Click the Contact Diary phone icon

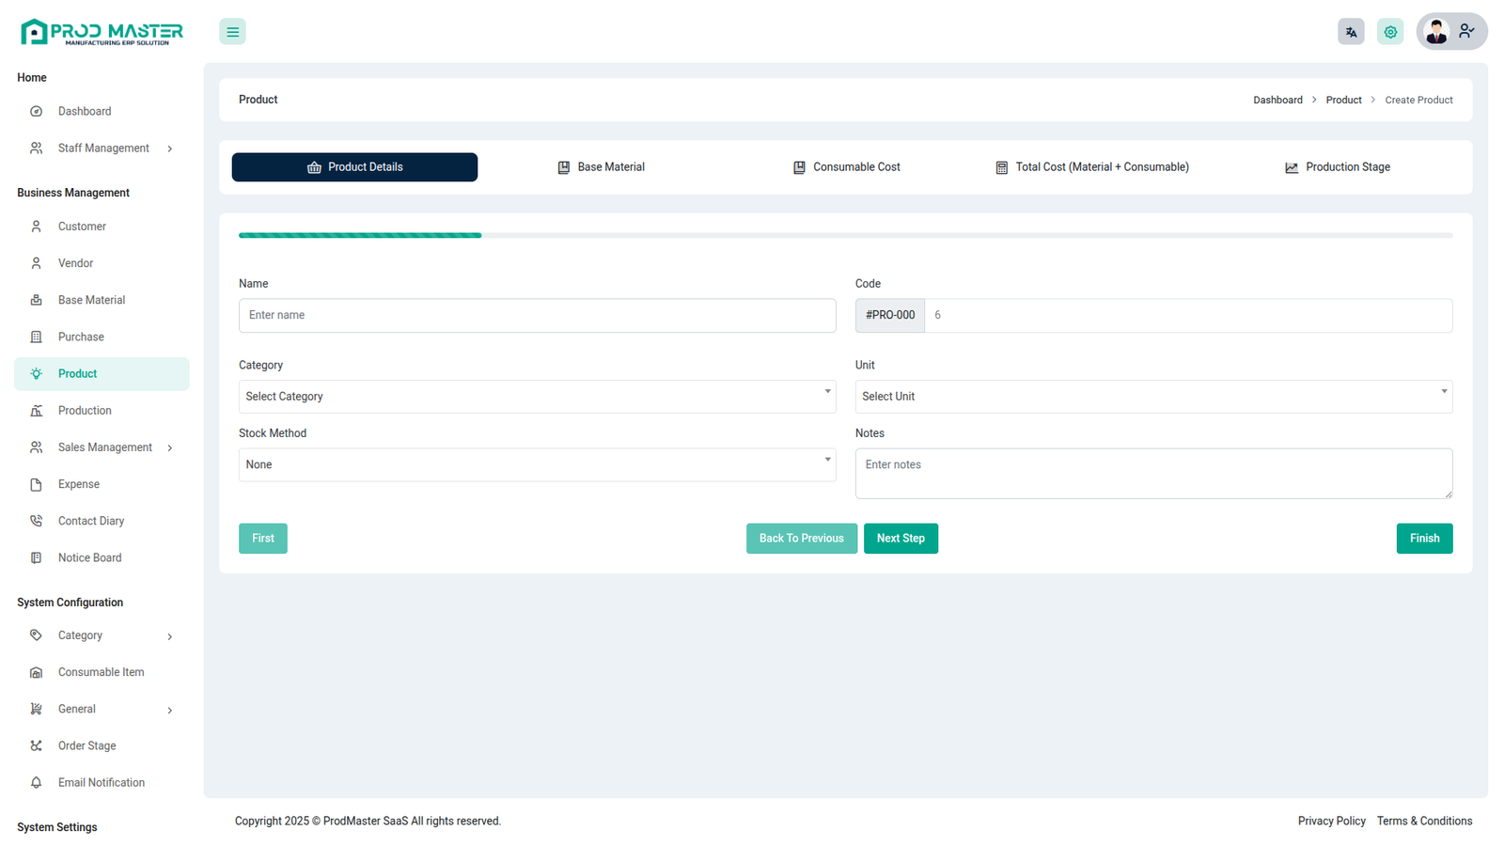36,521
